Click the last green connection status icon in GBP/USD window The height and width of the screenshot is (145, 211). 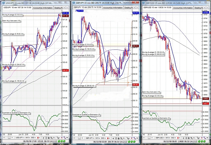(x=204, y=142)
